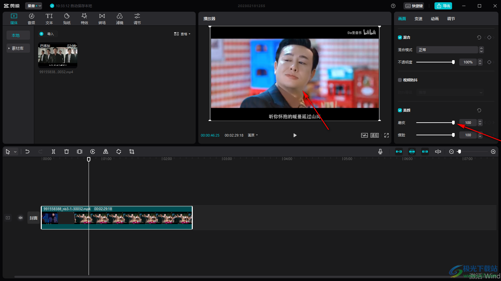Open the selection tool dropdown arrow
This screenshot has height=281, width=501.
(x=15, y=152)
